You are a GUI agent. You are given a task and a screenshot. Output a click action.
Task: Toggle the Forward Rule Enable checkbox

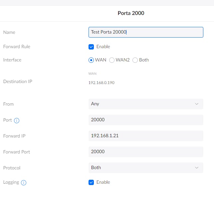click(x=91, y=47)
